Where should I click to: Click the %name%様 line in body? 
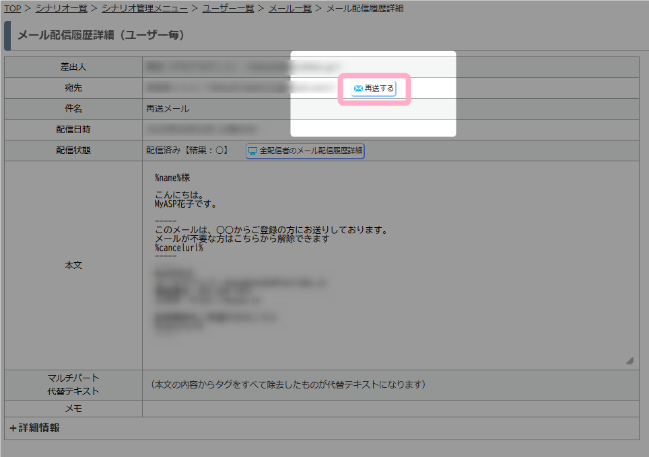click(172, 177)
